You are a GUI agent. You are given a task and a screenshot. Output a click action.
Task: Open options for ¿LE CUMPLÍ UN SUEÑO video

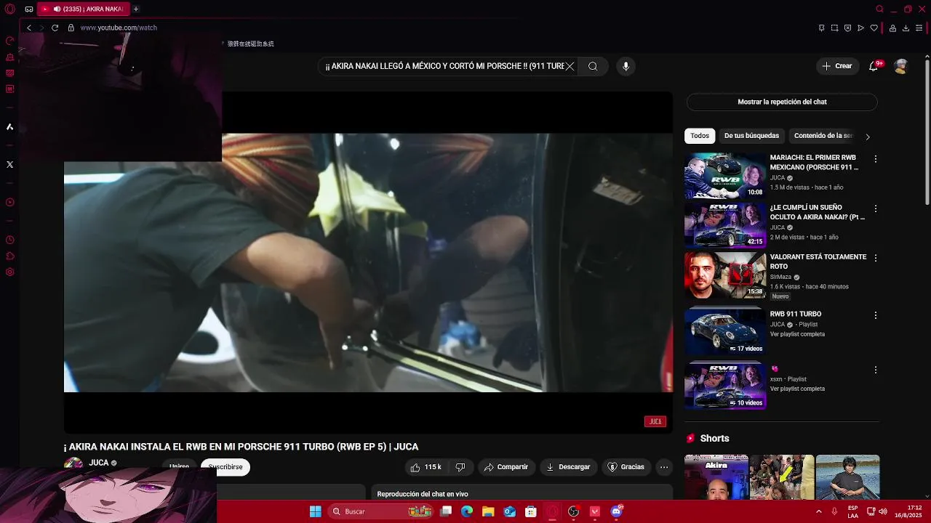tap(876, 208)
